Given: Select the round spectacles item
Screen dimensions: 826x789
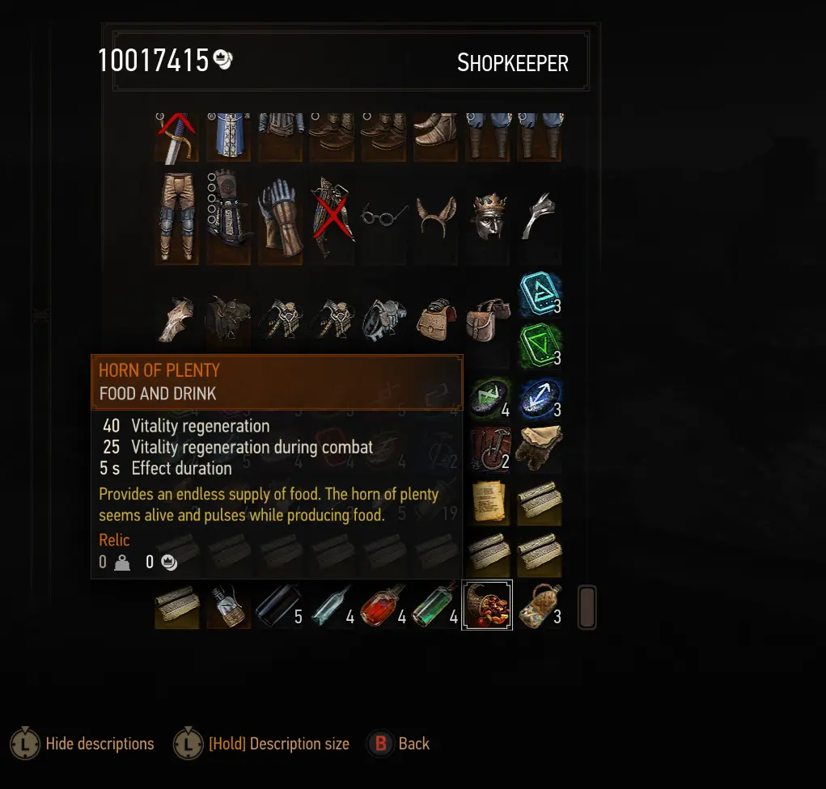Looking at the screenshot, I should point(384,215).
